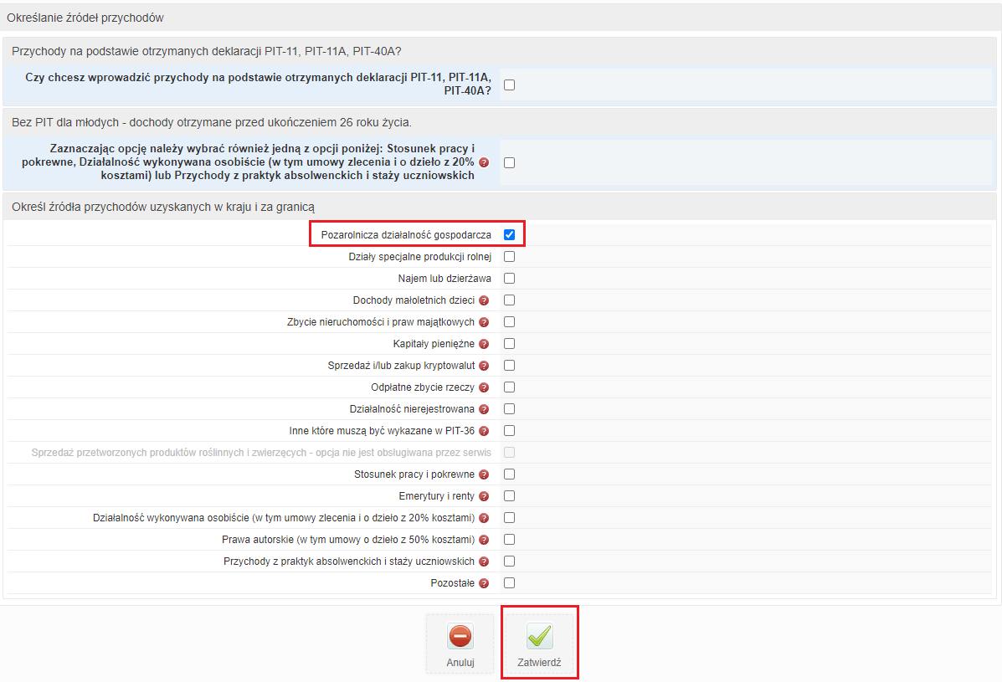Image resolution: width=1002 pixels, height=682 pixels.
Task: Tick Inne które muszą być wykazane w PIT-36
Action: click(x=509, y=430)
